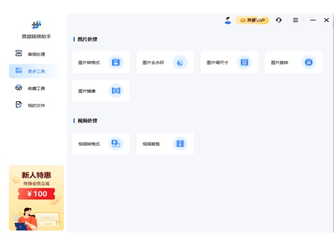
Task: Click the 收藏工具 cube icon
Action: point(18,87)
